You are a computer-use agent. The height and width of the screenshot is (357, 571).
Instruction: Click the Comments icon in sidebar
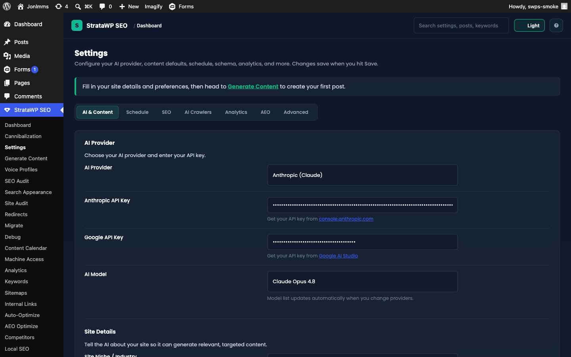pyautogui.click(x=7, y=96)
